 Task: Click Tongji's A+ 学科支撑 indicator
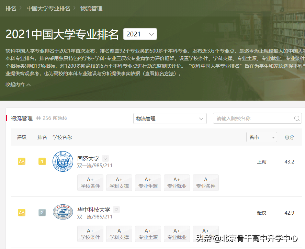[x=119, y=183]
